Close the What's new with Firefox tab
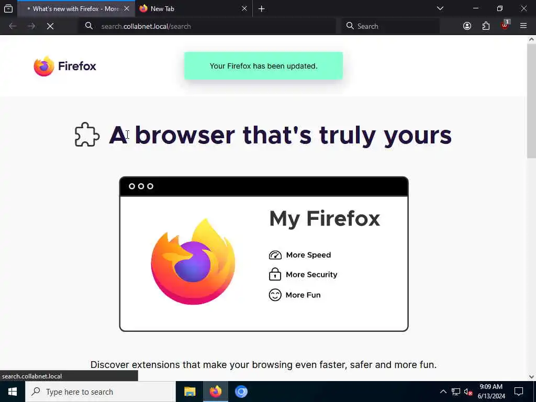The height and width of the screenshot is (402, 536). (x=127, y=9)
